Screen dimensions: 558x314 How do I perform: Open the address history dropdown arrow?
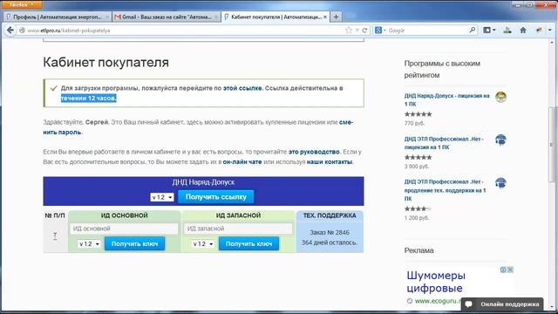pyautogui.click(x=357, y=31)
